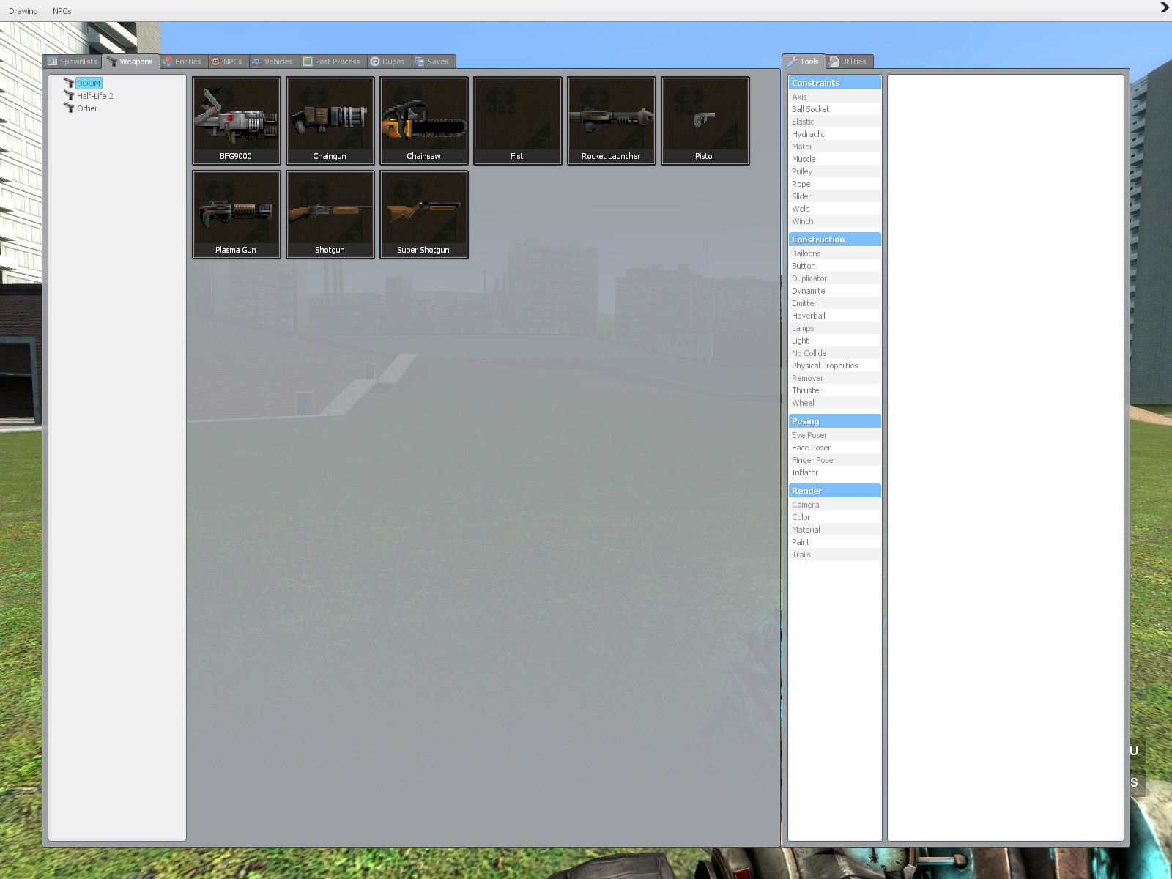The image size is (1172, 879).
Task: Click the gun icon beside DOOM category
Action: point(69,83)
